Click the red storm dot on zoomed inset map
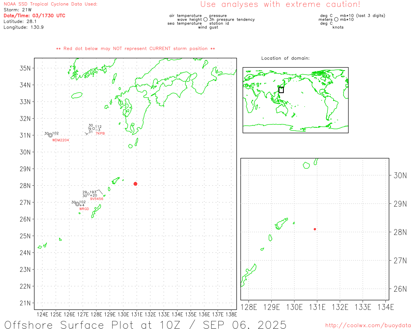The image size is (411, 329). click(x=315, y=229)
